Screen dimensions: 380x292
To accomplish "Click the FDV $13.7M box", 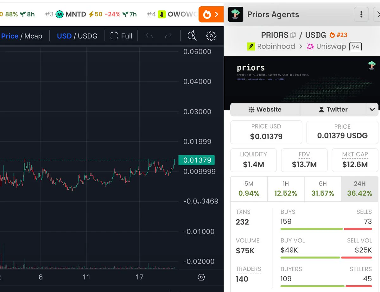I will tap(304, 160).
